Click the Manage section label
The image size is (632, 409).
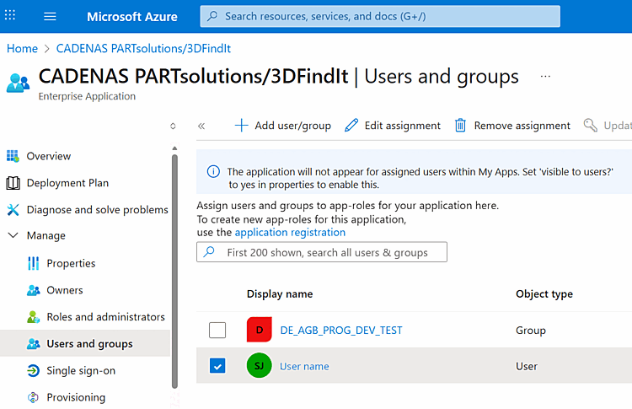[46, 235]
